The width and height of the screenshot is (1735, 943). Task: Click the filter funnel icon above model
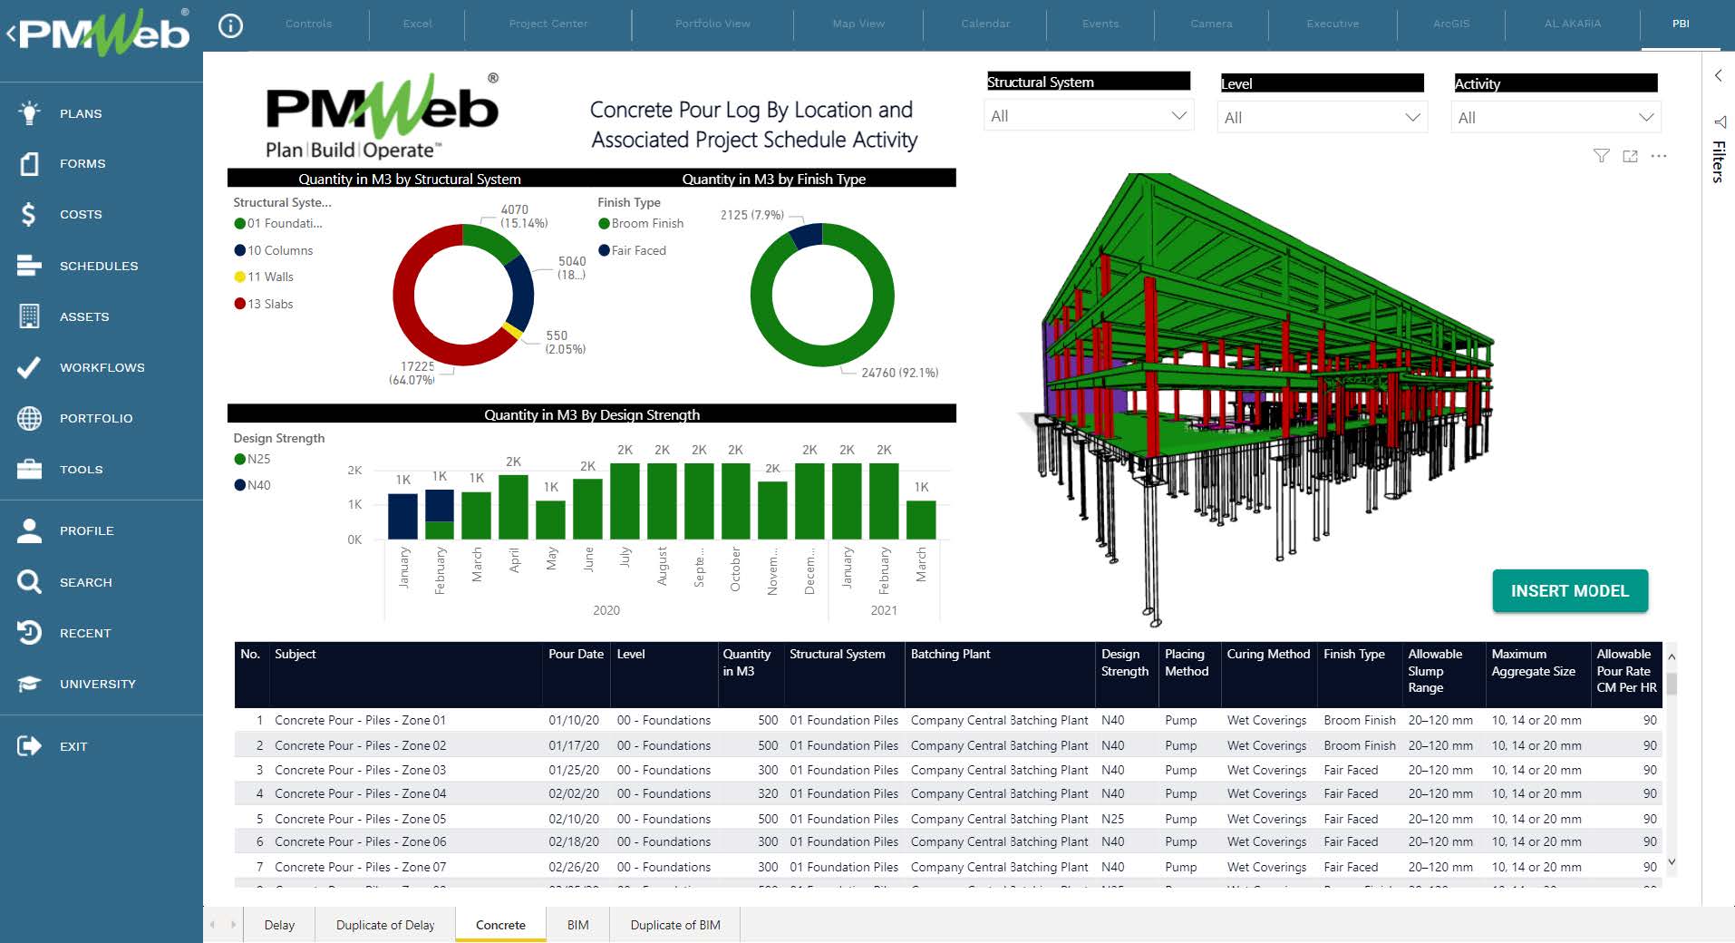point(1602,156)
